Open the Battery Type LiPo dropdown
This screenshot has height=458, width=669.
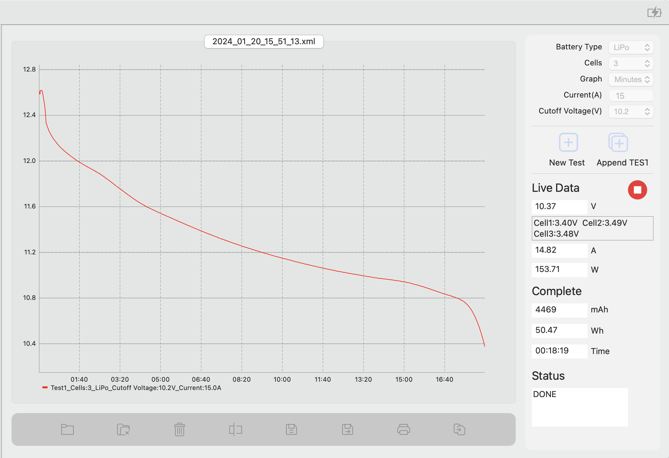click(x=631, y=47)
